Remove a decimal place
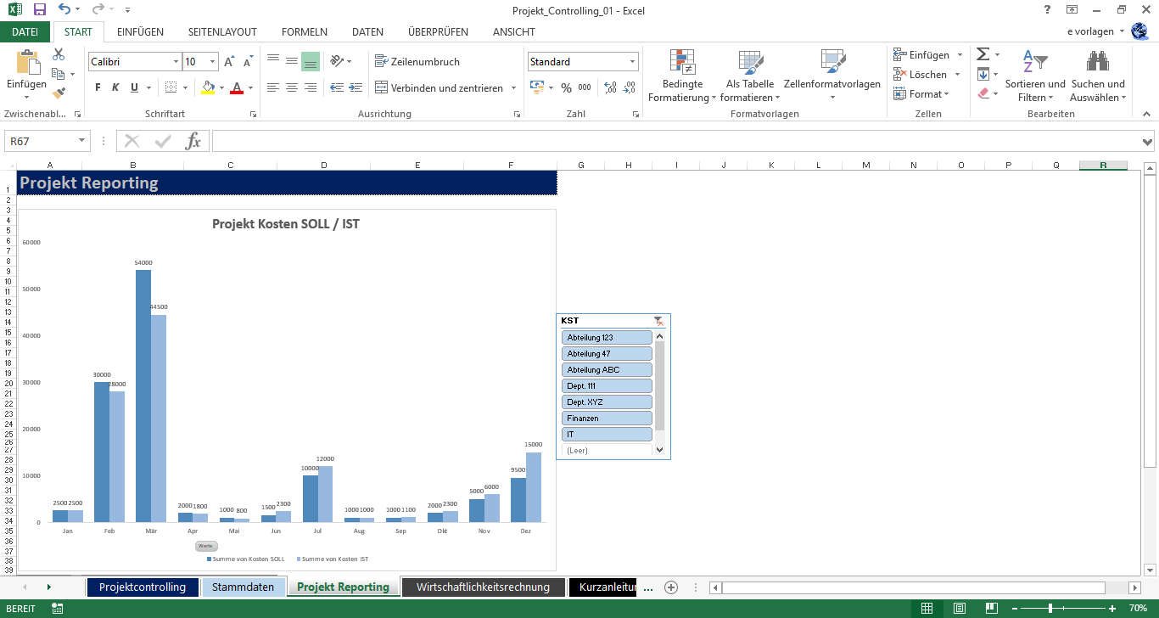 [x=630, y=87]
